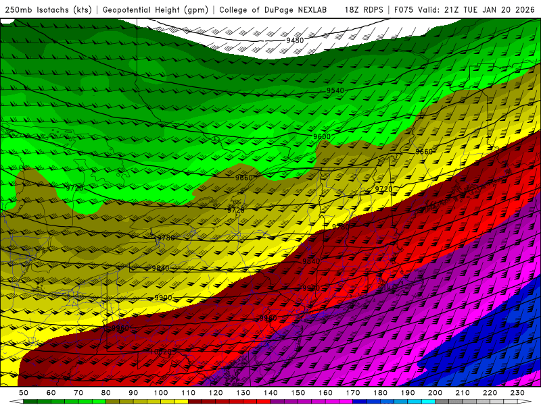
Task: Click the 60 value on the color scale
Action: click(51, 393)
